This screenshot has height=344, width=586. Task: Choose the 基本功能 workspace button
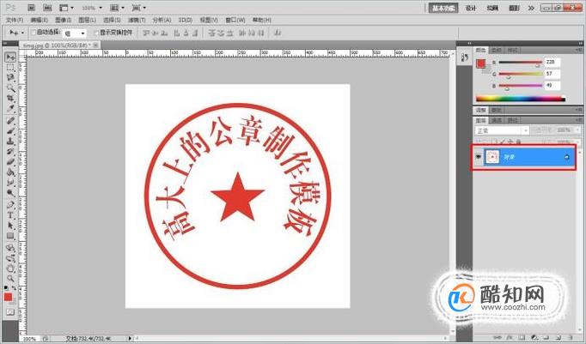coord(443,8)
